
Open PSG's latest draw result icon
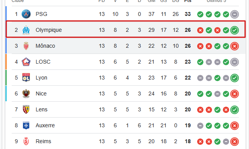[x=235, y=14]
